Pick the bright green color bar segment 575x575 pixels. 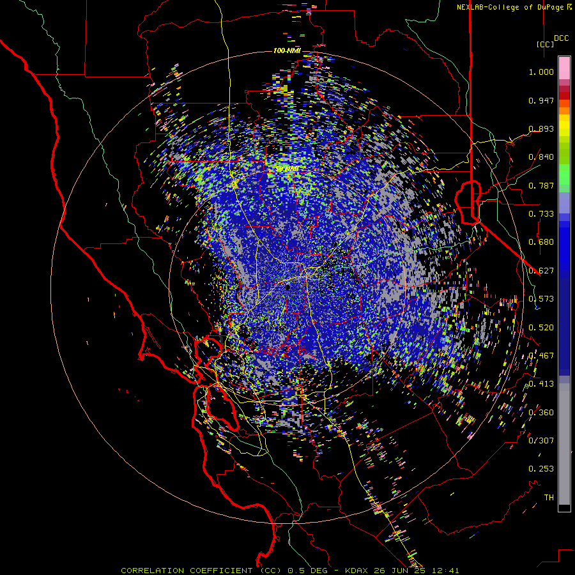564,174
